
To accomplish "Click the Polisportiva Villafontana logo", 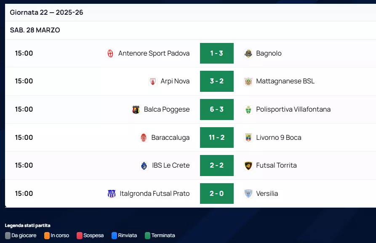I will point(248,109).
